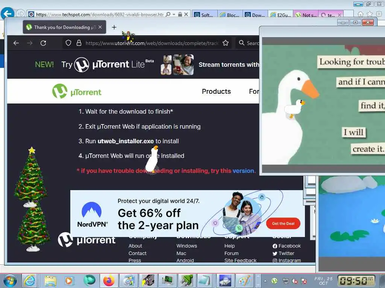This screenshot has width=385, height=288.
Task: Click Firefox address bar utorrent.com URL
Action: [x=152, y=43]
